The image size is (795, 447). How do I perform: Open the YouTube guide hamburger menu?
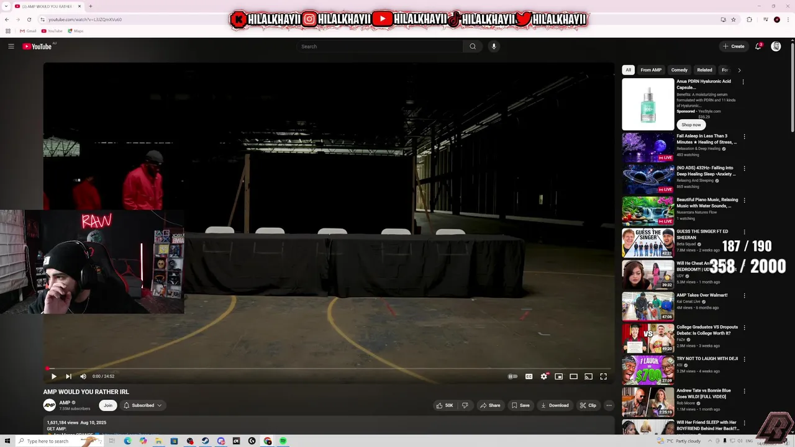pyautogui.click(x=11, y=47)
